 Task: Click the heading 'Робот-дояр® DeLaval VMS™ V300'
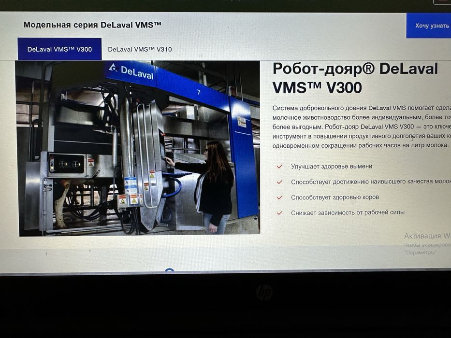pyautogui.click(x=355, y=78)
